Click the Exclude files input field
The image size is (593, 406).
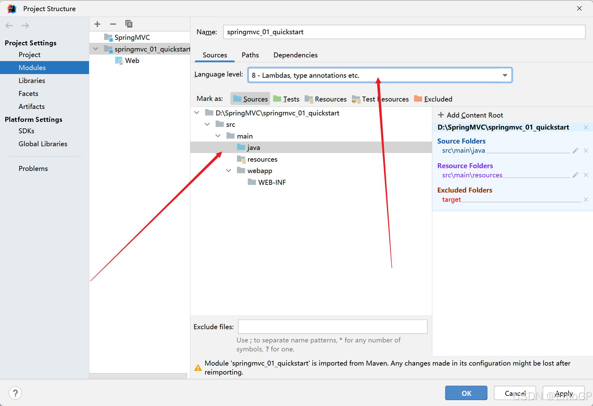[x=333, y=327]
